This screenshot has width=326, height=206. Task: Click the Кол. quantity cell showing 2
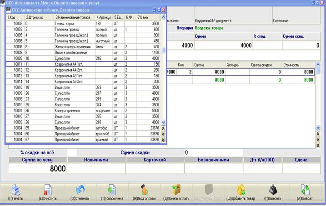[x=185, y=72]
